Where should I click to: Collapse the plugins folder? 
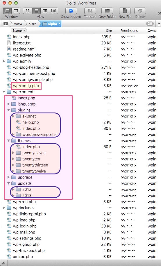(9, 110)
